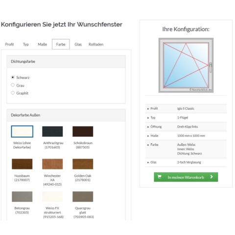
Task: Click the Schokobraun (887505) label
Action: pos(83,145)
